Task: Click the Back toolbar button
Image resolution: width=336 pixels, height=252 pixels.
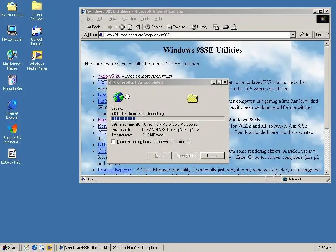Action: point(93,27)
